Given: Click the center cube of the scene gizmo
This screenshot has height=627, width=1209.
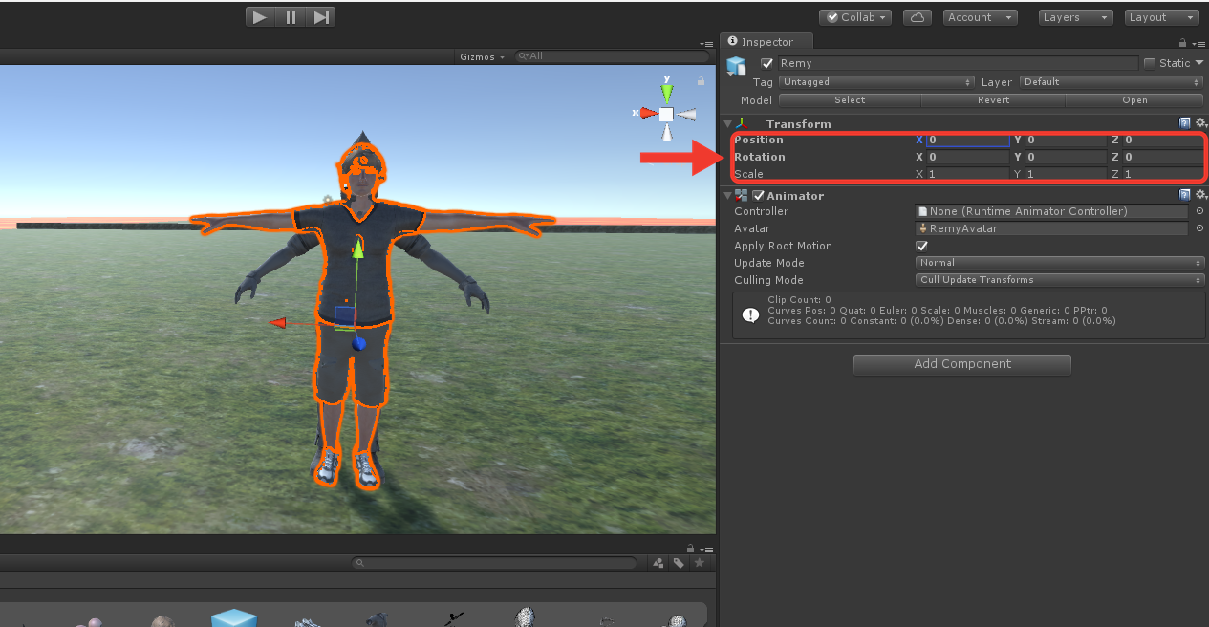Looking at the screenshot, I should click(x=666, y=114).
